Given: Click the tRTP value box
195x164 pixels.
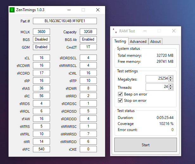Looking at the screenshot, I should [x=88, y=81].
